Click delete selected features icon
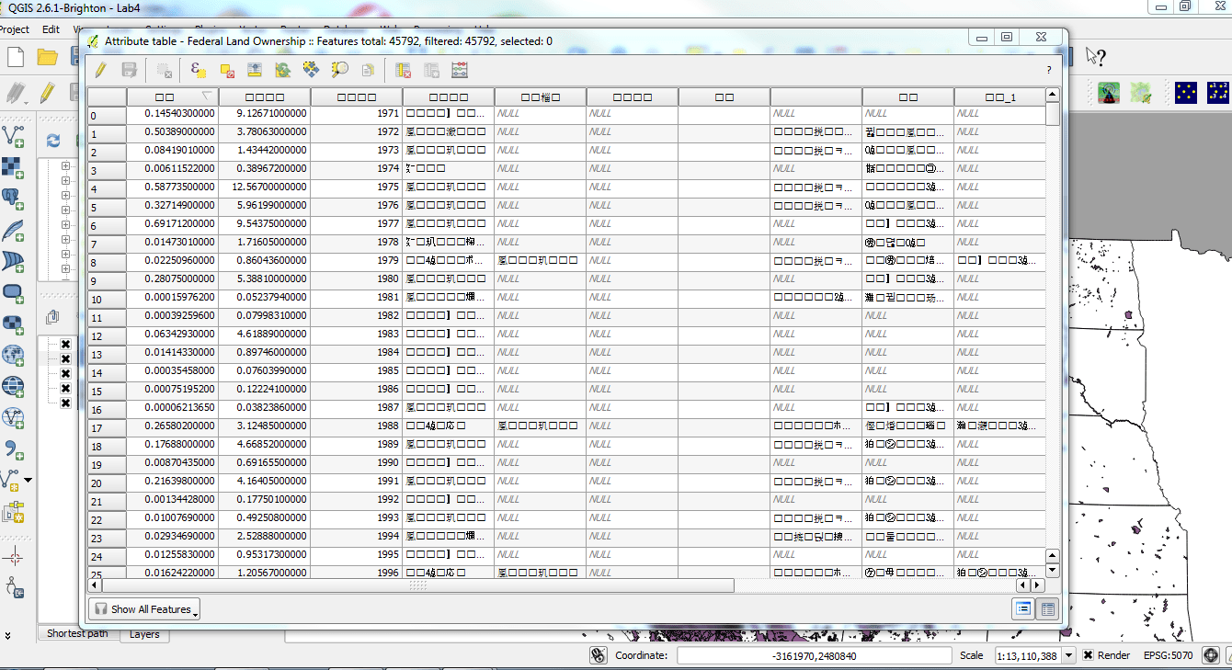 click(165, 70)
